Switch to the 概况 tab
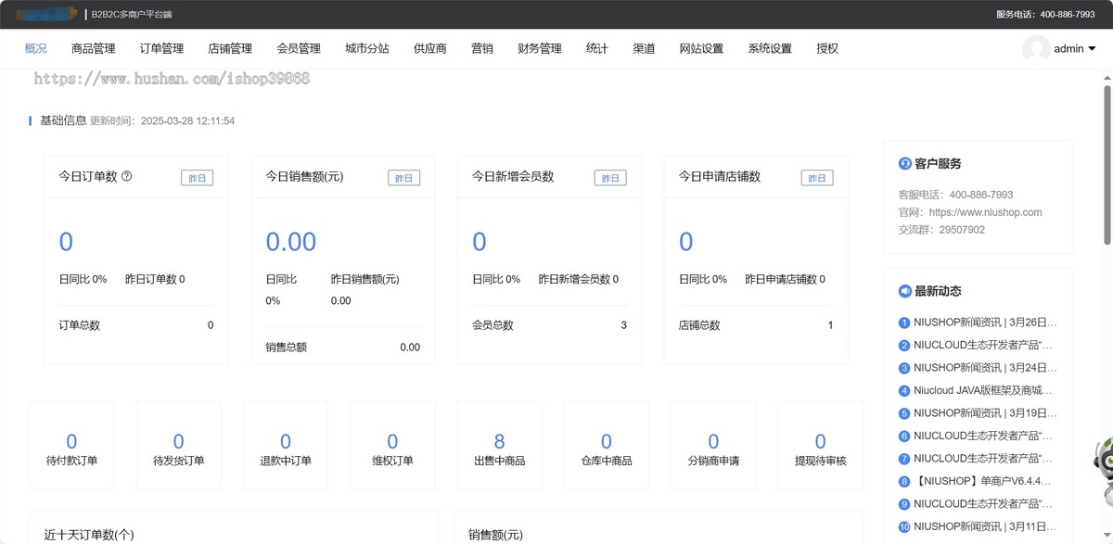The height and width of the screenshot is (544, 1113). (x=35, y=48)
